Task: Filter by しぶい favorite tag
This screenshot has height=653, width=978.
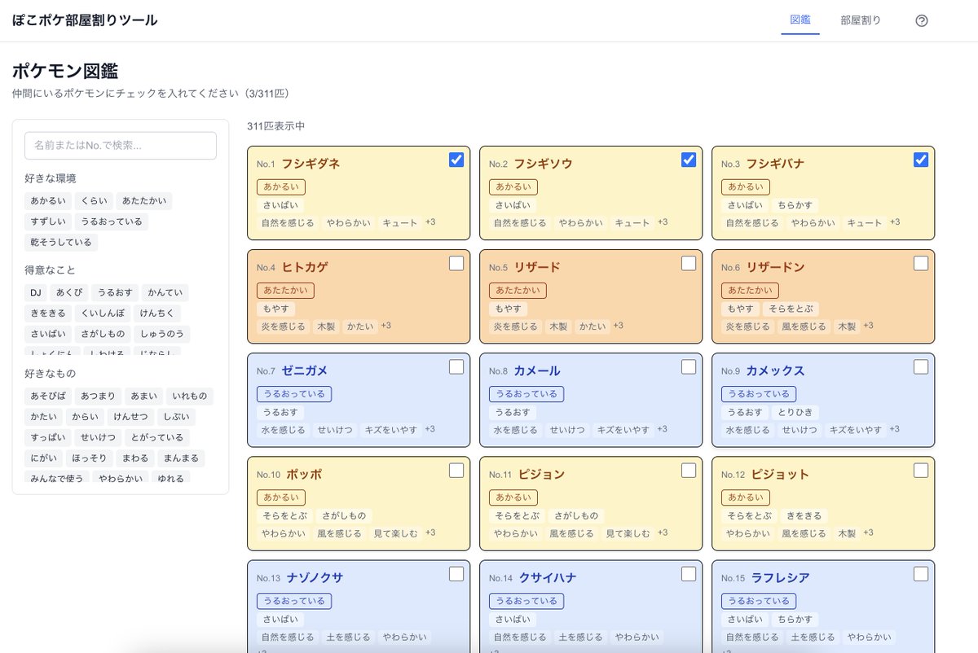Action: (177, 417)
